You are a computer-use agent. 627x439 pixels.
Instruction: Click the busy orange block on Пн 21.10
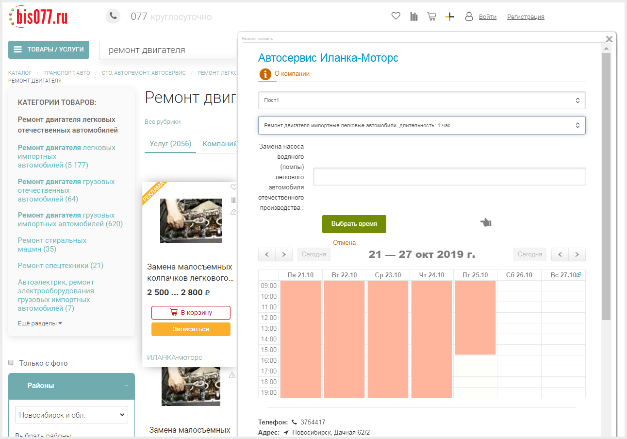tap(300, 339)
